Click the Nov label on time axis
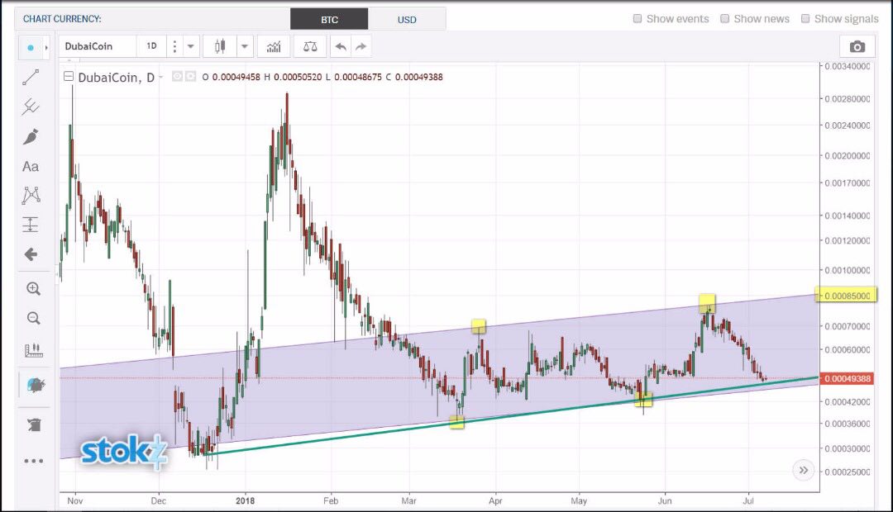Screen dimensions: 893x512 75,500
